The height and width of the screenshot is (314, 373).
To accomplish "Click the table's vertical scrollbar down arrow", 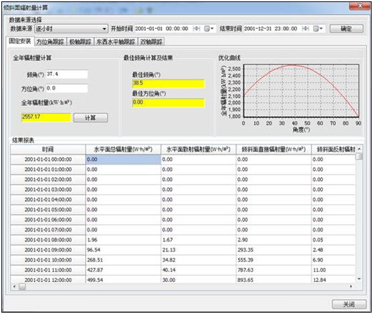I will coord(359,279).
